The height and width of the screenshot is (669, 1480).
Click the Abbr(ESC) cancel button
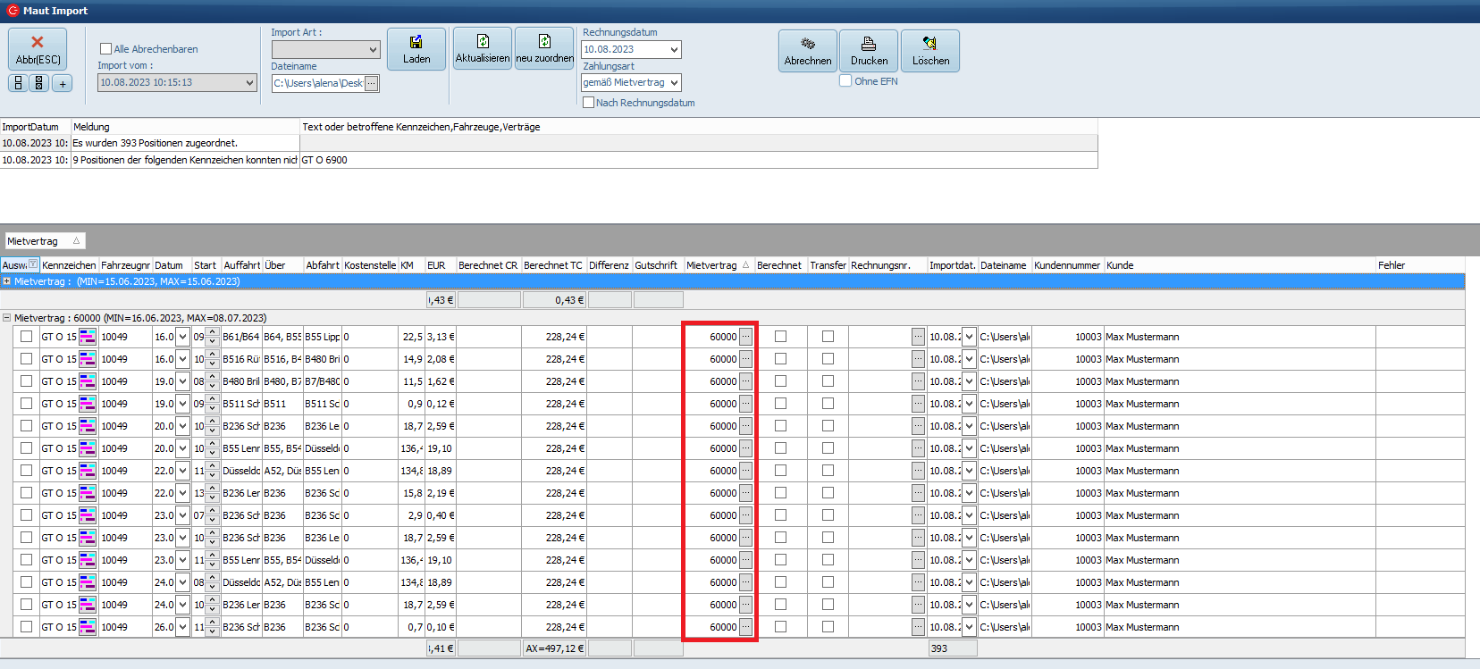38,49
